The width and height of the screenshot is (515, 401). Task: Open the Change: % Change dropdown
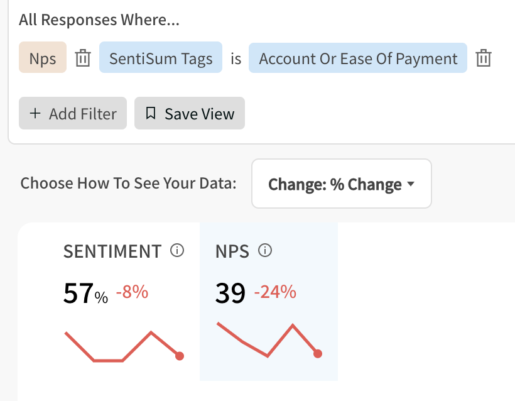point(342,184)
